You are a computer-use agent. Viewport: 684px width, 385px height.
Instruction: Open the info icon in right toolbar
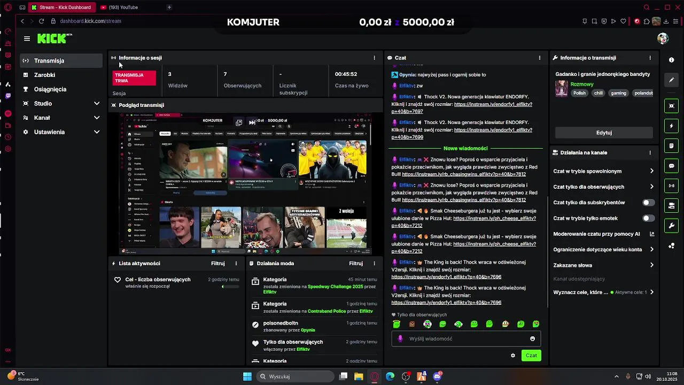pos(672,60)
